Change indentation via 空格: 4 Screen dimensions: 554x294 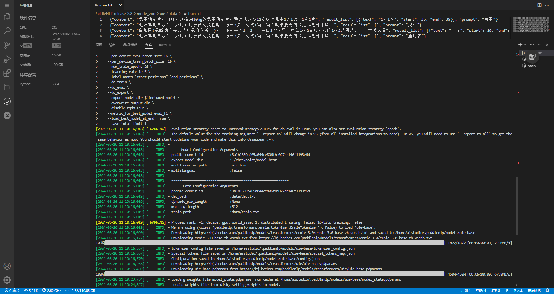click(x=480, y=291)
